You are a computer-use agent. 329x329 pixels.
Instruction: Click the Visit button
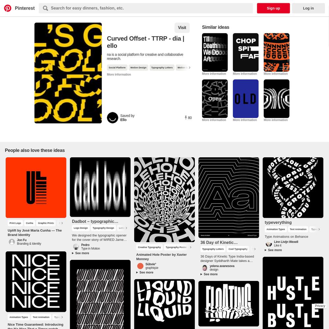pyautogui.click(x=182, y=28)
